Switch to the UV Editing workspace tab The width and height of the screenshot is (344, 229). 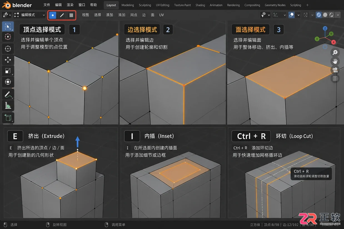[163, 5]
